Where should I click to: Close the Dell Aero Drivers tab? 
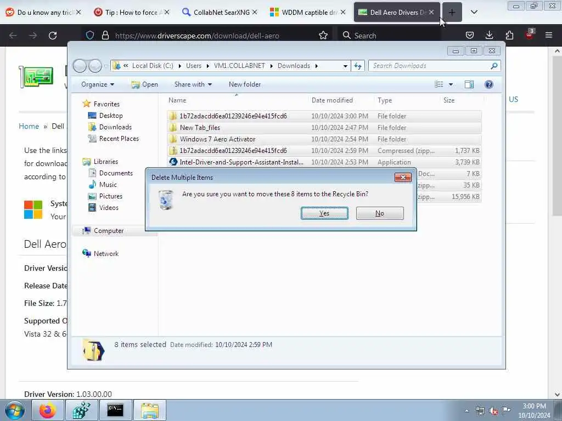click(431, 12)
